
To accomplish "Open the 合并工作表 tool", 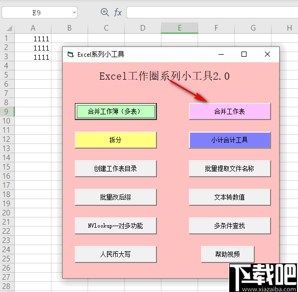I will [230, 111].
